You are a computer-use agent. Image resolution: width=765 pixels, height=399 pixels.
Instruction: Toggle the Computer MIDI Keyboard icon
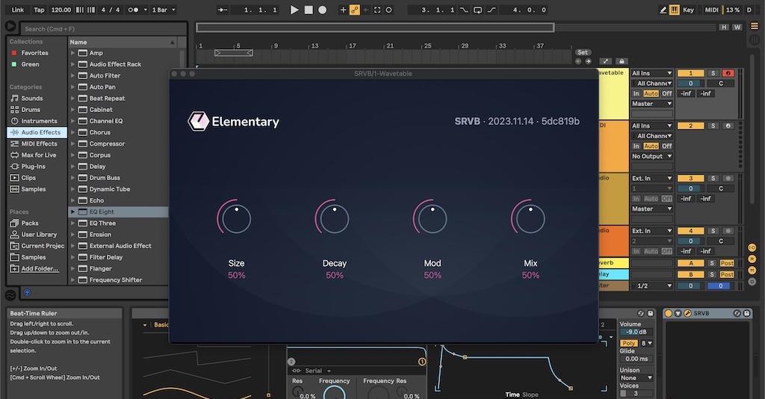point(675,10)
